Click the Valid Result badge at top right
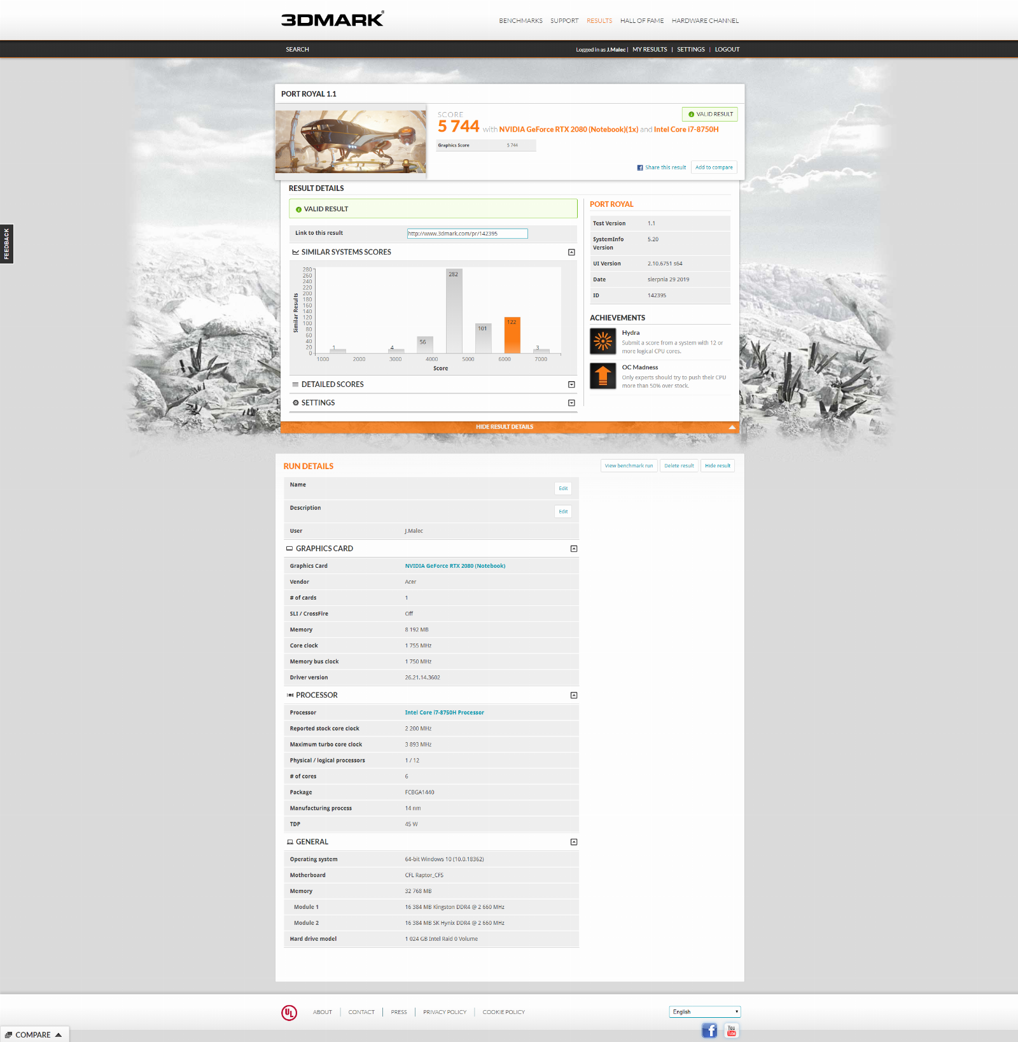Image resolution: width=1018 pixels, height=1042 pixels. (710, 114)
